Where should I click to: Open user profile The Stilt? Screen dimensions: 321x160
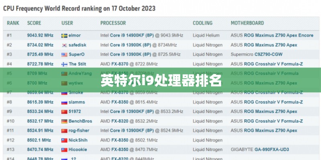77,64
